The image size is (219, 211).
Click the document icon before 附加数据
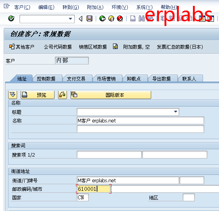[x=115, y=47]
